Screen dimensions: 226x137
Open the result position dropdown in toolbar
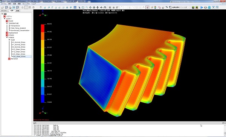point(185,8)
